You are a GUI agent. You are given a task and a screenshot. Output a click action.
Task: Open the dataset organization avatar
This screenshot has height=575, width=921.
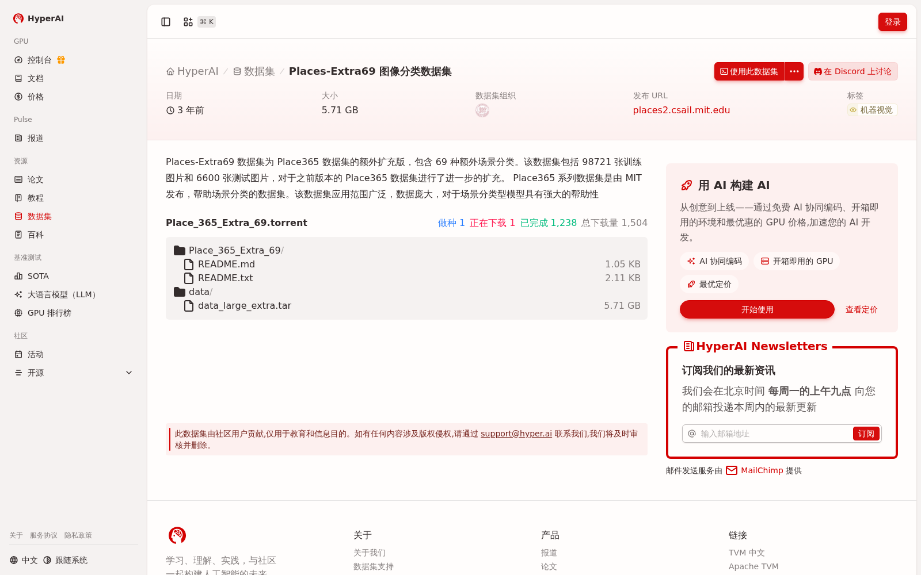482,110
